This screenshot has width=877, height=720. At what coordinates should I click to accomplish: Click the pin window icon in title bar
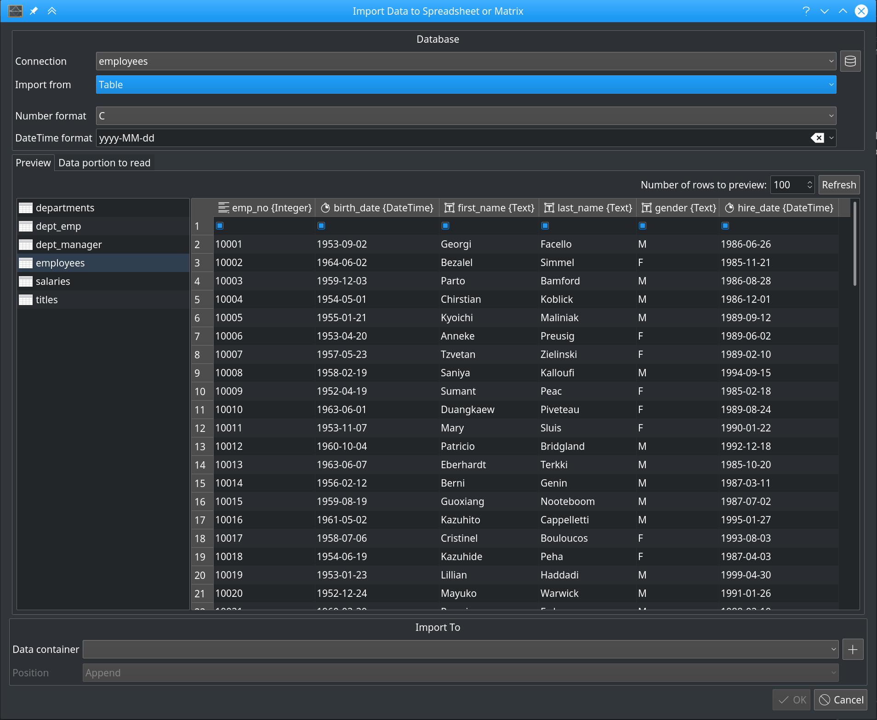coord(34,11)
